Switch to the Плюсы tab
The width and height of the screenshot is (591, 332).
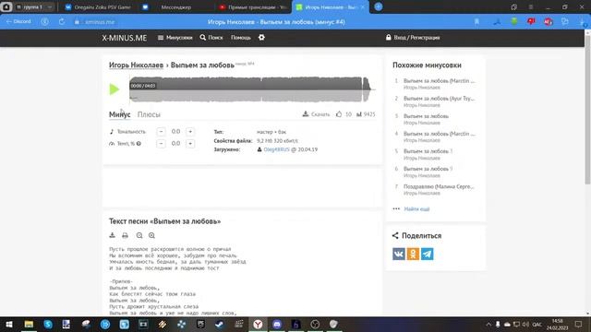pos(149,114)
